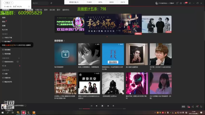Skip to the next track
Screen dimensions: 205x115
click(108, 106)
